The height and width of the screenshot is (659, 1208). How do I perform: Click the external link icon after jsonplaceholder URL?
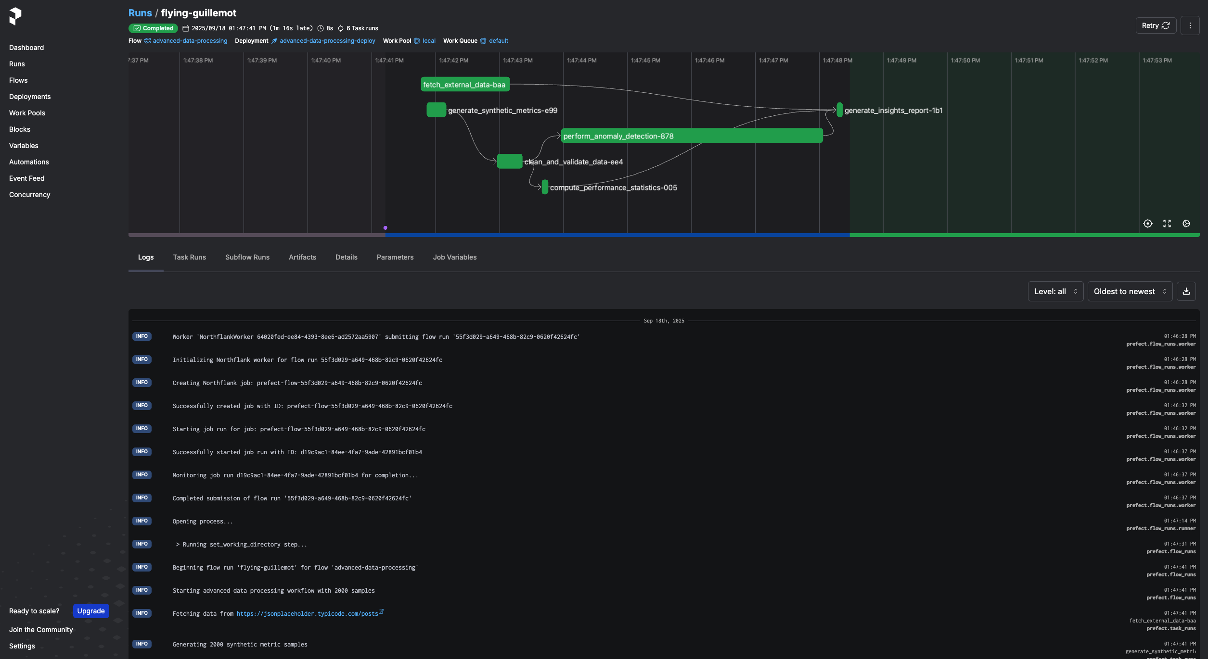[x=381, y=612]
